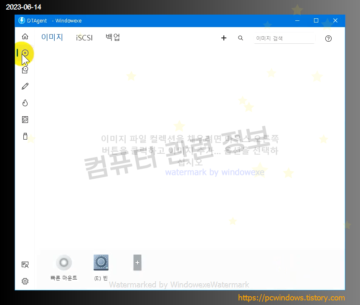The image size is (360, 305).
Task: Select the (E:) 빈 virtual drive
Action: click(101, 262)
